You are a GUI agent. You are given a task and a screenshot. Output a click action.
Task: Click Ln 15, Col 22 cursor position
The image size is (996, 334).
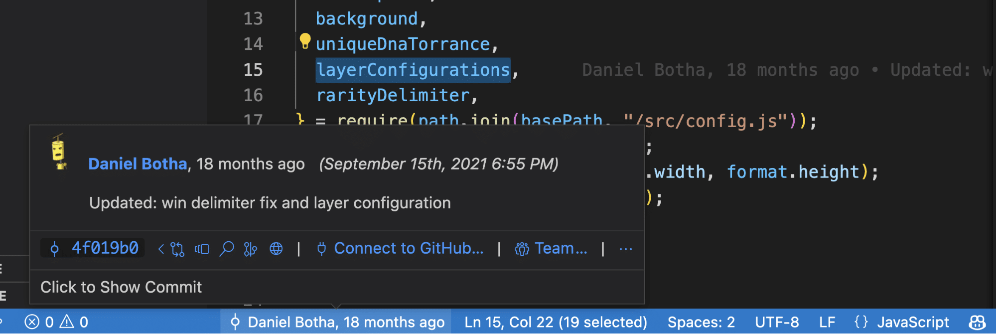[x=556, y=322]
